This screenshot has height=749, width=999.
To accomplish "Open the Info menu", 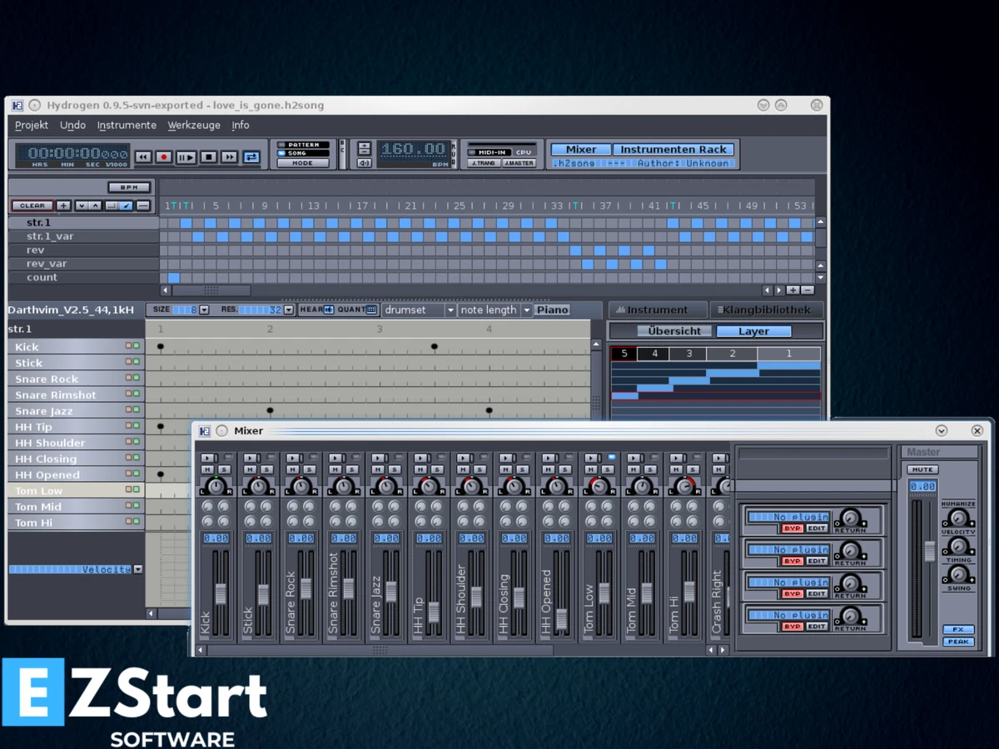I will 241,125.
